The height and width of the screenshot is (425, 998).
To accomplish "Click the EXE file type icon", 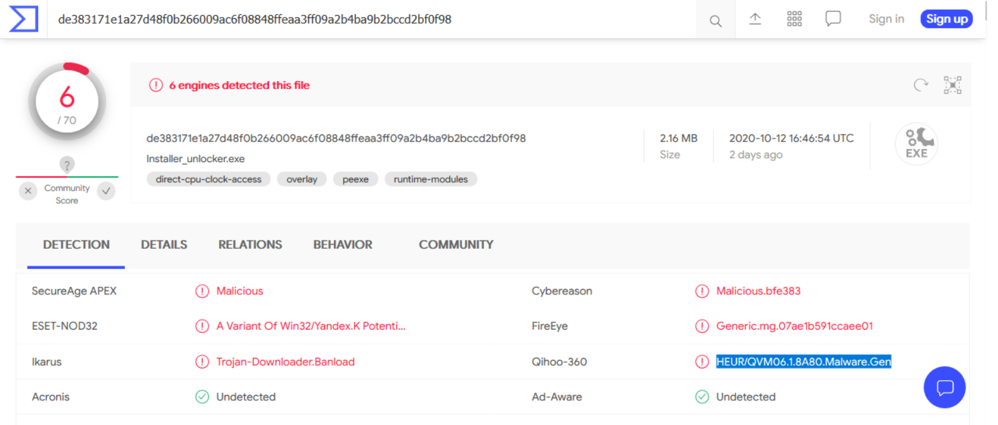I will coord(917,144).
